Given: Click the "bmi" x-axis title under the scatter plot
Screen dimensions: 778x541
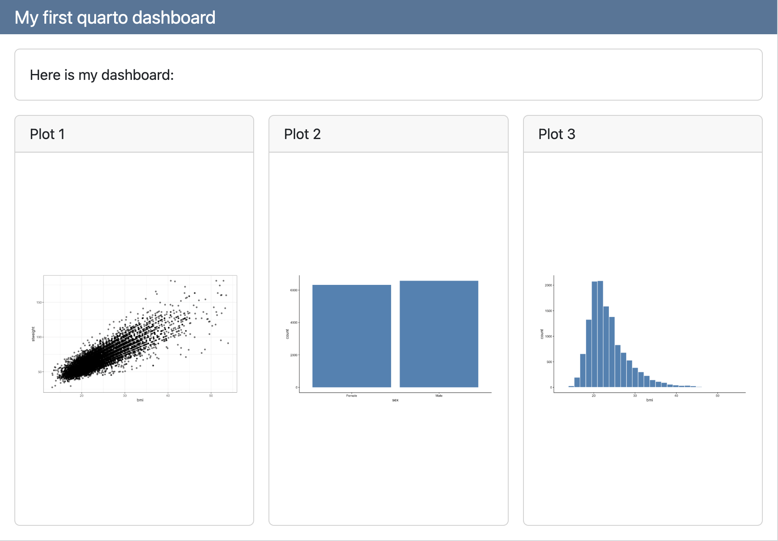Looking at the screenshot, I should tap(140, 400).
